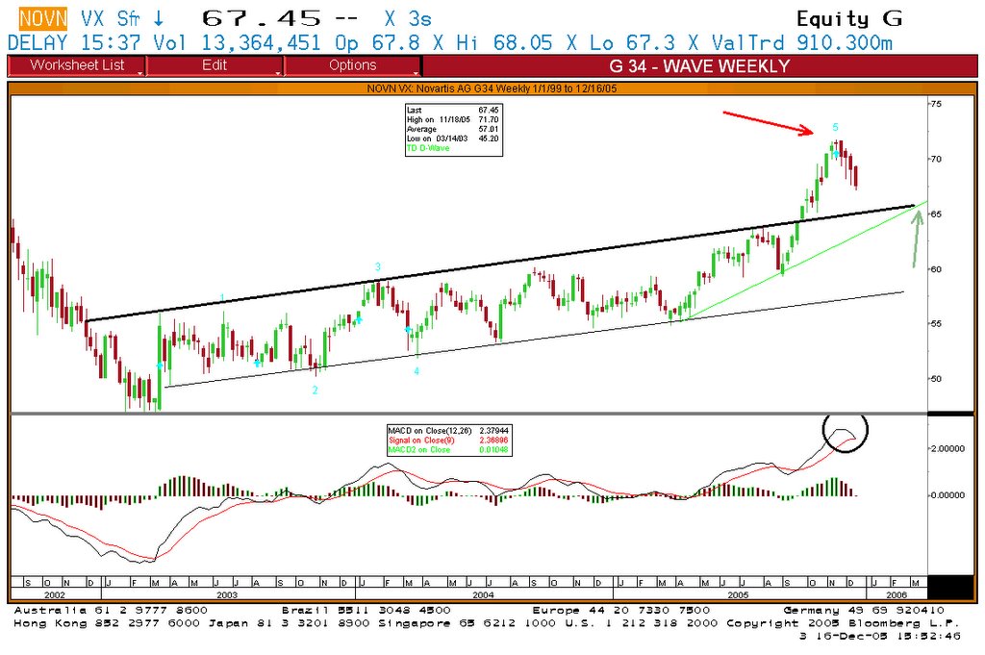The height and width of the screenshot is (655, 985).
Task: Click the 16-Dec-05 15:52:46 timestamp
Action: pos(887,636)
